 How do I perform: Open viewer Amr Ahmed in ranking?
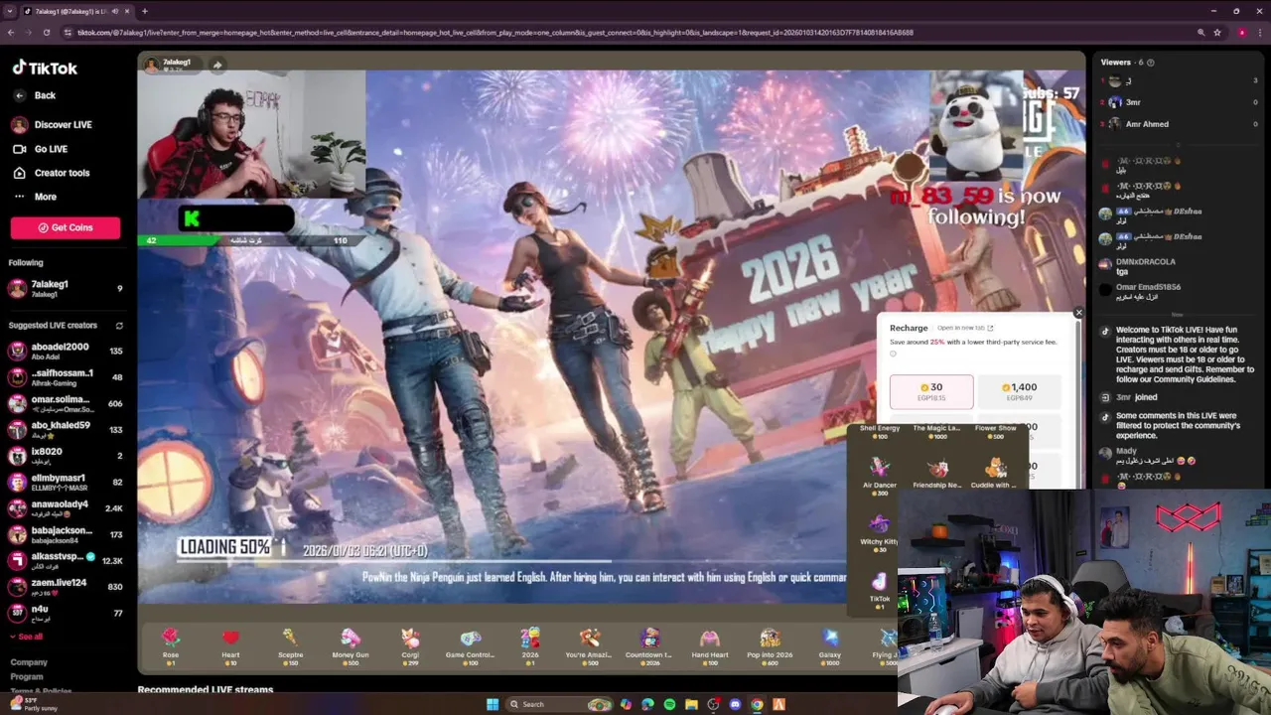tap(1147, 124)
